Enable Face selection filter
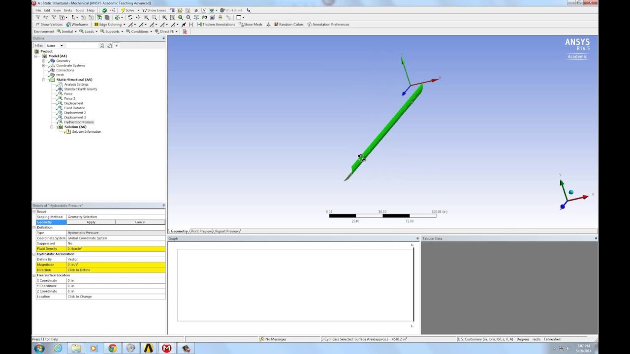Screen dimensions: 630x354 [x=99, y=17]
